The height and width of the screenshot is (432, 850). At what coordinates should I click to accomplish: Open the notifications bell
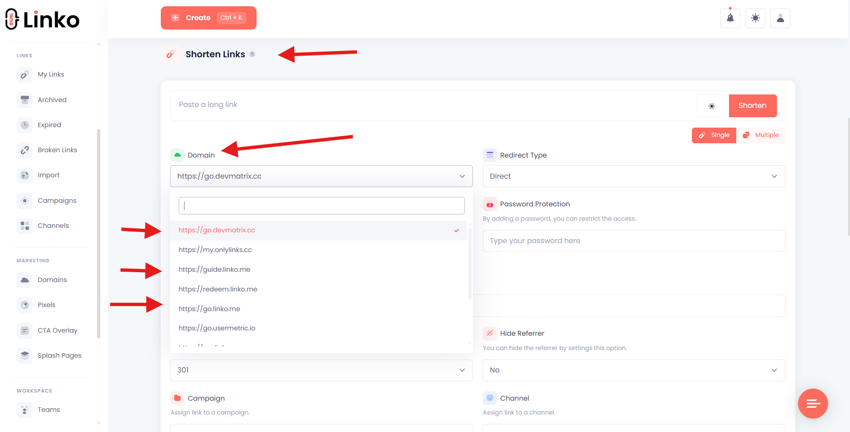tap(730, 18)
